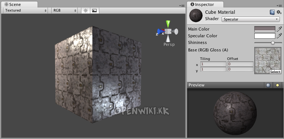Open material help book icon

point(272,12)
